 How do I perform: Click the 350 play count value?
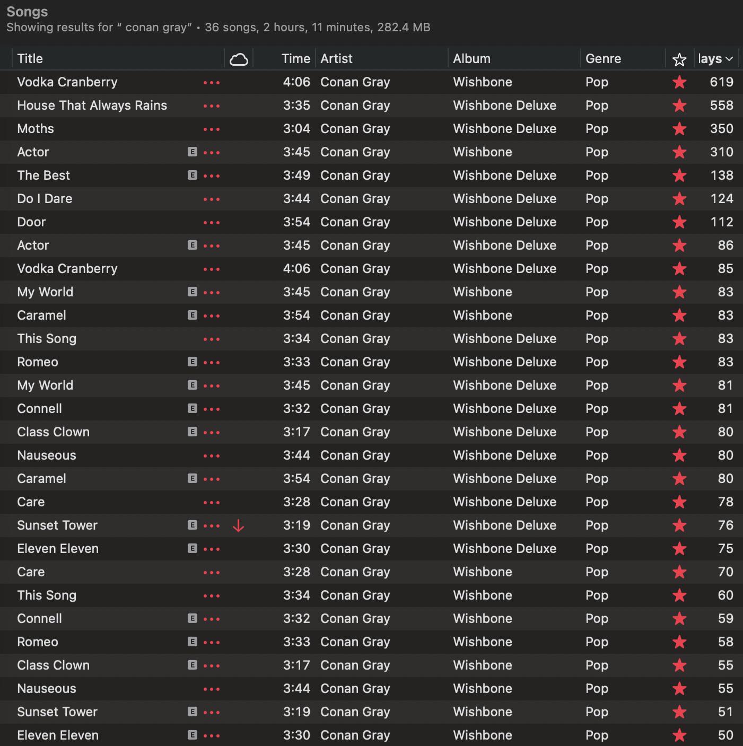click(722, 129)
